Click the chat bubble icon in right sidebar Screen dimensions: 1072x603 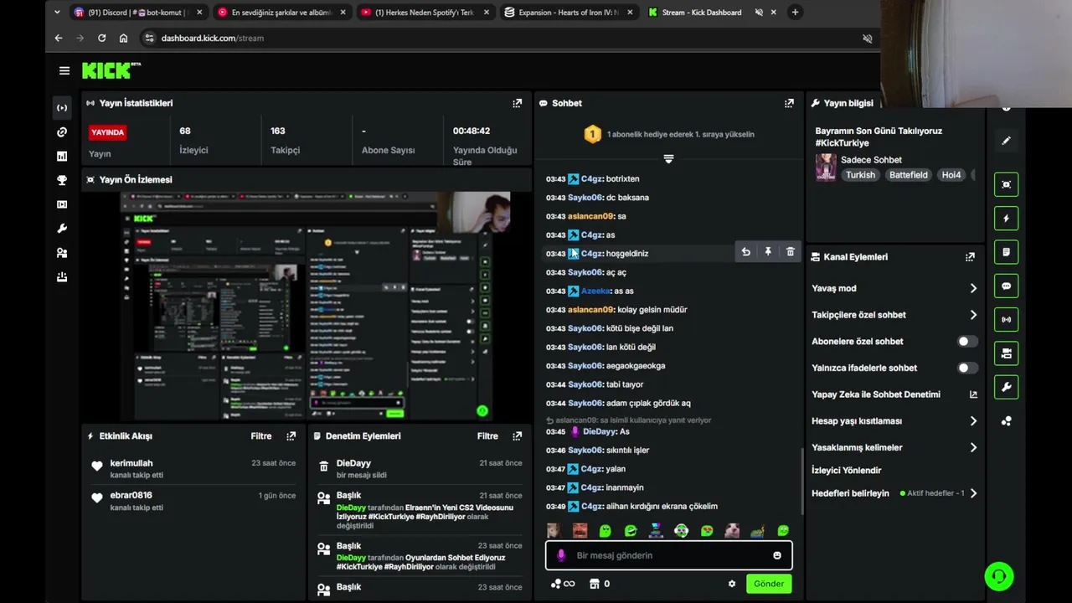pos(1006,286)
